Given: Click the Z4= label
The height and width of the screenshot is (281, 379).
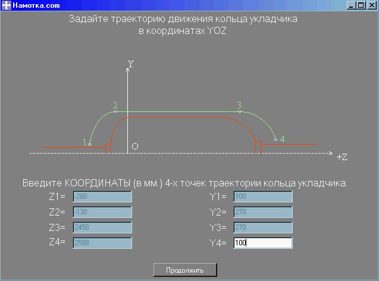Looking at the screenshot, I should pyautogui.click(x=57, y=242).
